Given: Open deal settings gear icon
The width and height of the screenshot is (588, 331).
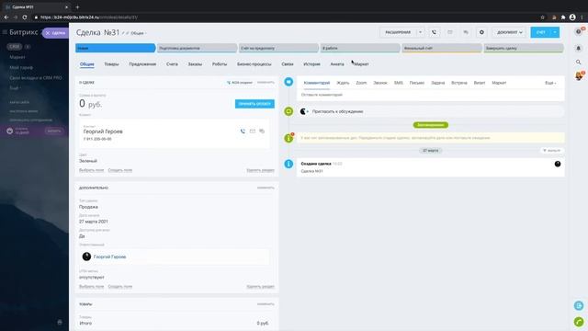Looking at the screenshot, I should (481, 32).
